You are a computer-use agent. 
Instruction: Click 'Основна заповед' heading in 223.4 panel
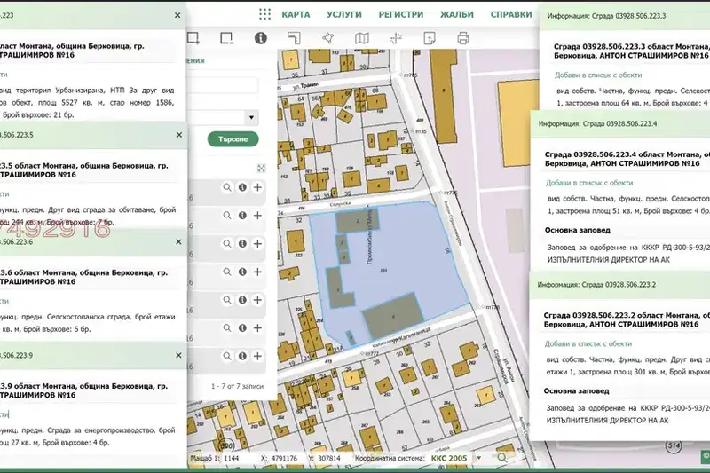click(x=578, y=230)
